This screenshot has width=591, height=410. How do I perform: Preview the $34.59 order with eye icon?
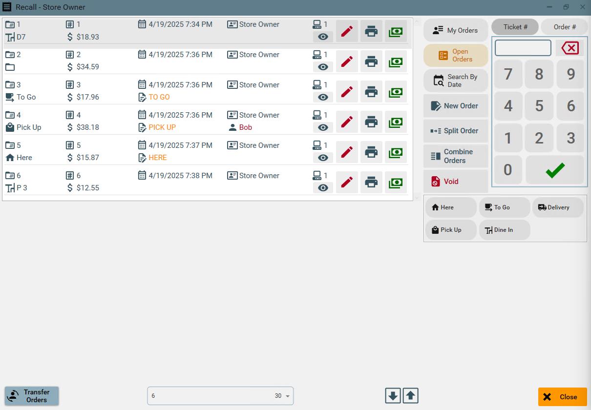[x=323, y=67]
